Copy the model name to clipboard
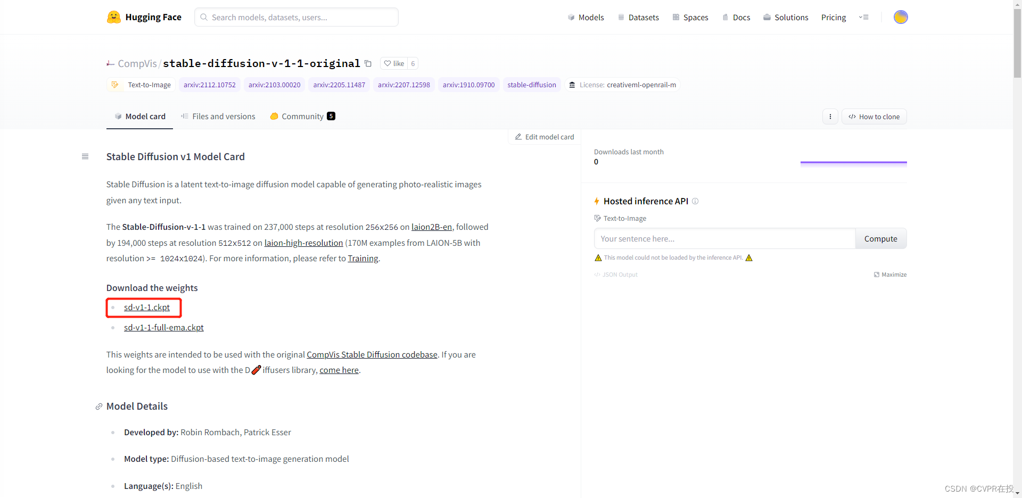Viewport: 1022px width, 498px height. tap(368, 63)
